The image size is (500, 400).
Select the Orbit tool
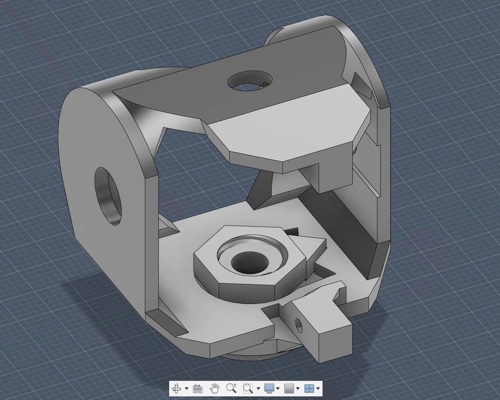(177, 388)
